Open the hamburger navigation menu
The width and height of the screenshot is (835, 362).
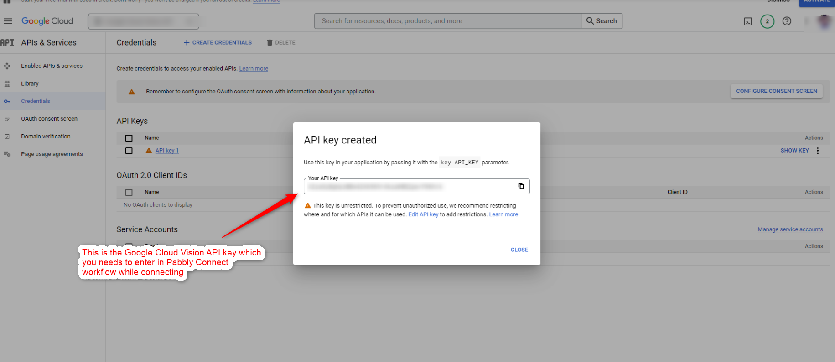click(8, 21)
